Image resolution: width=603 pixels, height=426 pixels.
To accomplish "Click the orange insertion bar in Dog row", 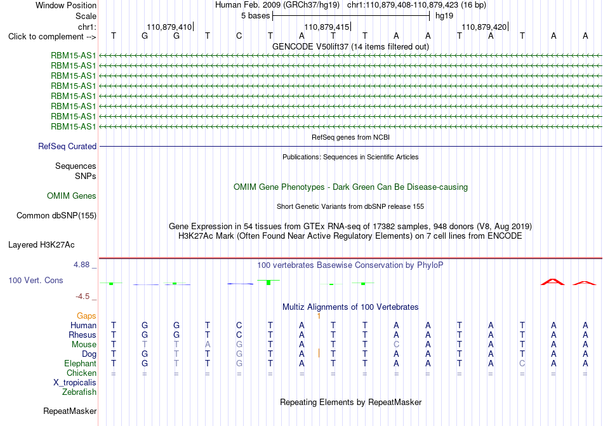I will click(x=319, y=354).
